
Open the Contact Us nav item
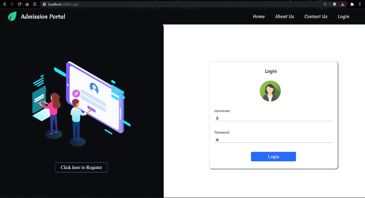(x=316, y=16)
